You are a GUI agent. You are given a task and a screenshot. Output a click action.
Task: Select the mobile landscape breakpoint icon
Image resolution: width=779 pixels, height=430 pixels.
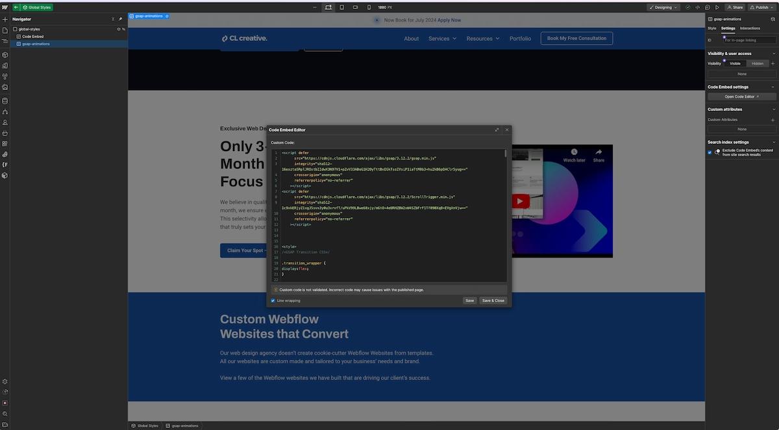[356, 7]
